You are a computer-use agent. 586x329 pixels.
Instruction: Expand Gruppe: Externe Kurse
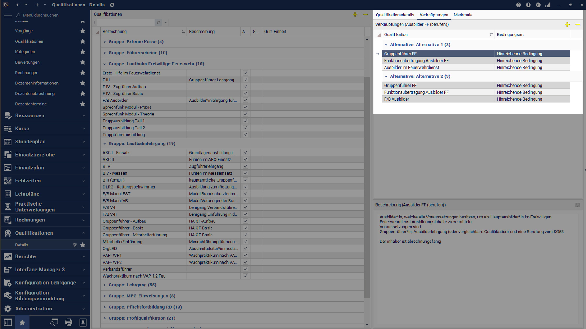pos(105,42)
